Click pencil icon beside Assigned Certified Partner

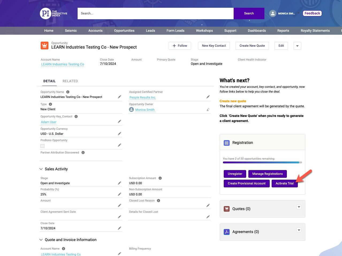[208, 97]
